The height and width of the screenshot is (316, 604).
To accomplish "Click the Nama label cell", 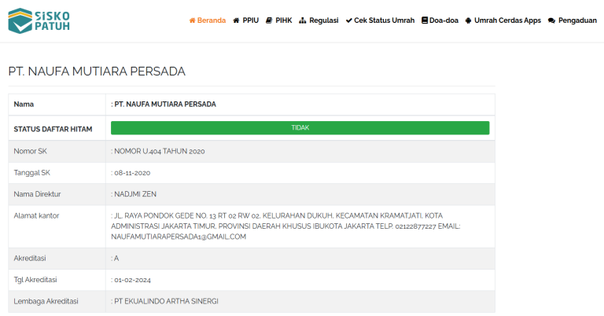I will 57,105.
